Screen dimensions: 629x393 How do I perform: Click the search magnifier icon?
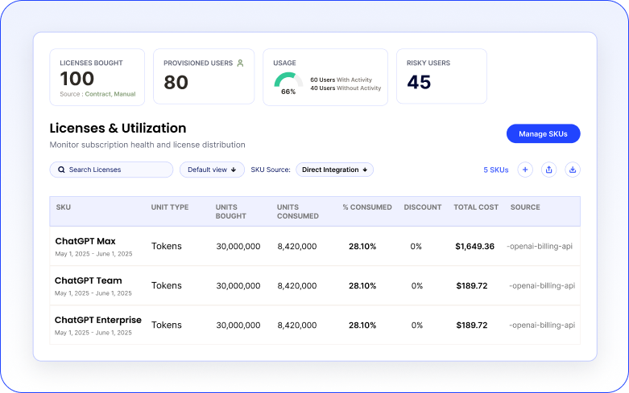pyautogui.click(x=61, y=170)
